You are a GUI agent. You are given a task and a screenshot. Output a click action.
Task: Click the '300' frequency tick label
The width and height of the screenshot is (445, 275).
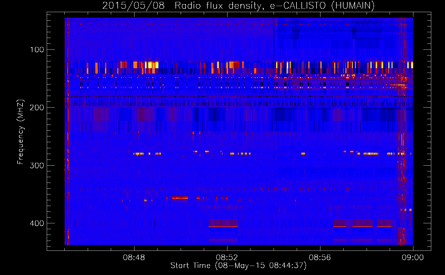pos(37,166)
